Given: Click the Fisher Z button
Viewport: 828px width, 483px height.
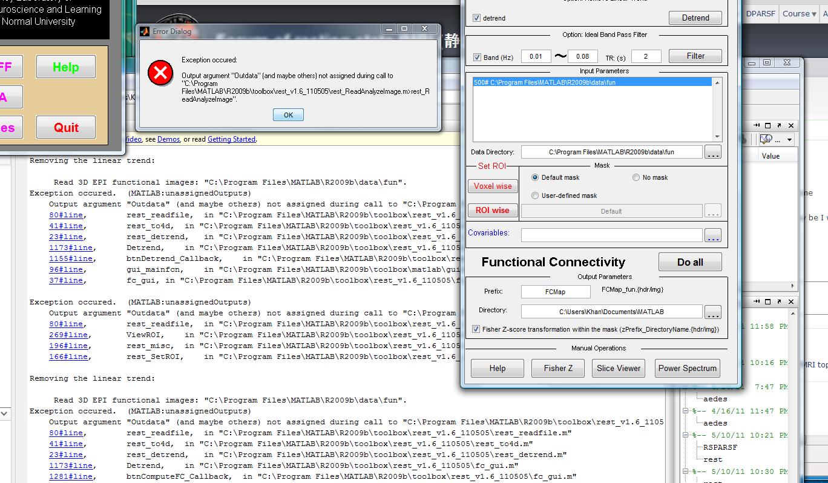Looking at the screenshot, I should click(558, 368).
